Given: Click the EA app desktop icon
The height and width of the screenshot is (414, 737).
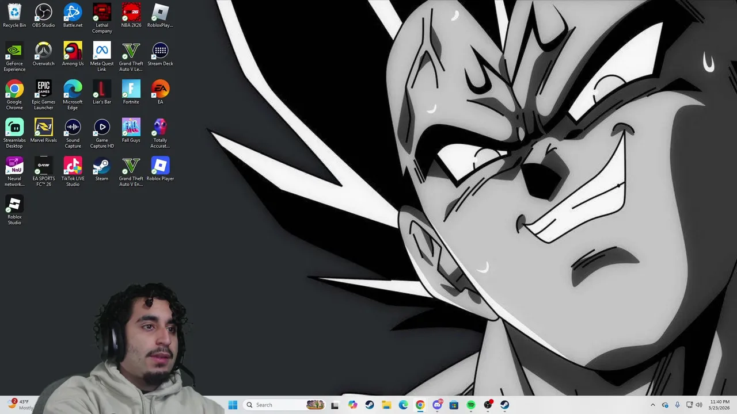Looking at the screenshot, I should [160, 93].
